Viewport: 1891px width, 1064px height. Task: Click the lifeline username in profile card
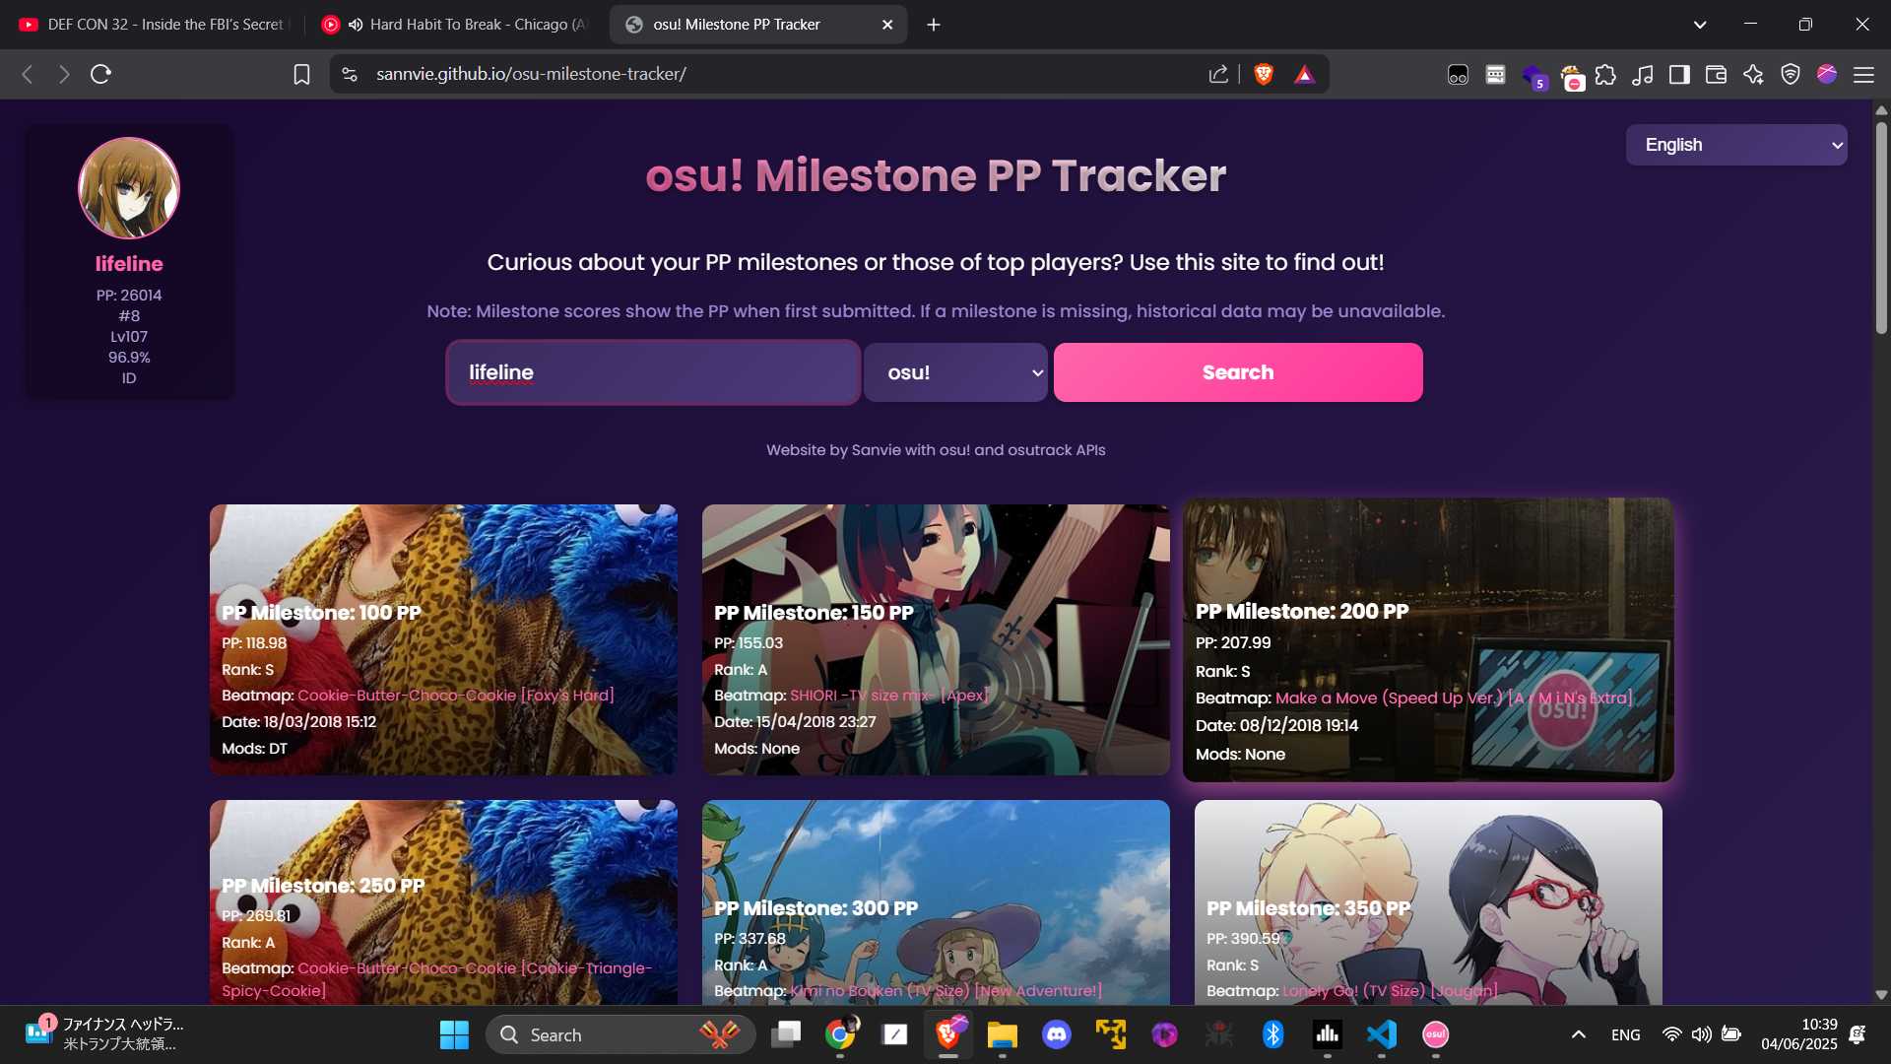pyautogui.click(x=129, y=264)
